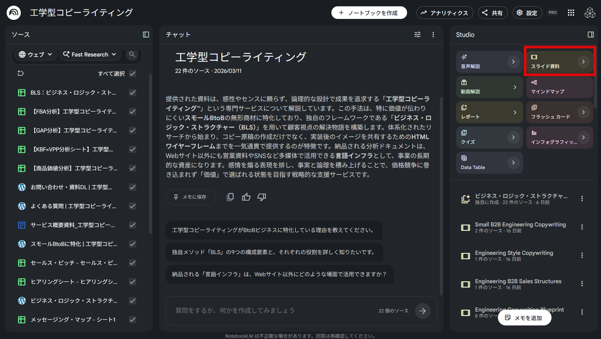Click the NotebookLM logo icon
This screenshot has height=339, width=601.
click(14, 13)
